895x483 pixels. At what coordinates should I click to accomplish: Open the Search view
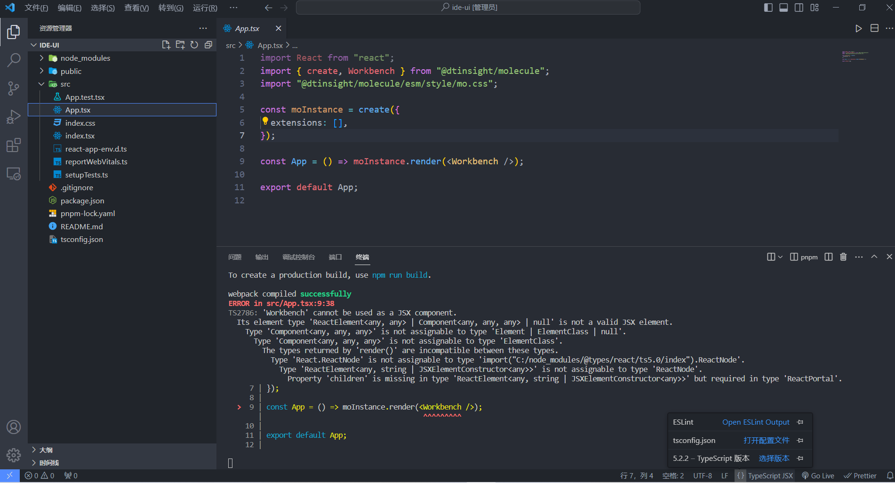click(14, 60)
